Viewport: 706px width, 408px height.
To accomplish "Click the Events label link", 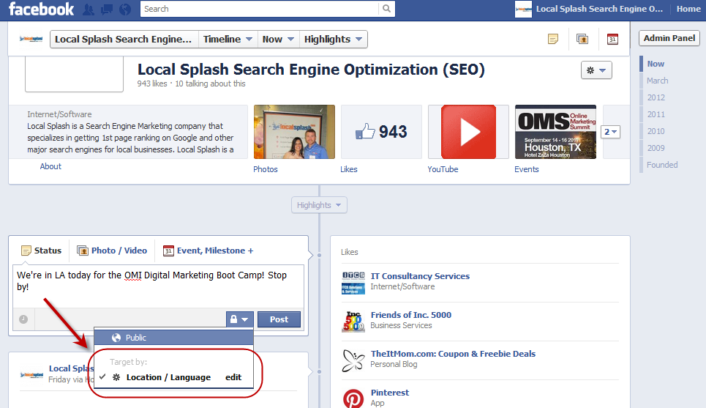I will pyautogui.click(x=526, y=169).
